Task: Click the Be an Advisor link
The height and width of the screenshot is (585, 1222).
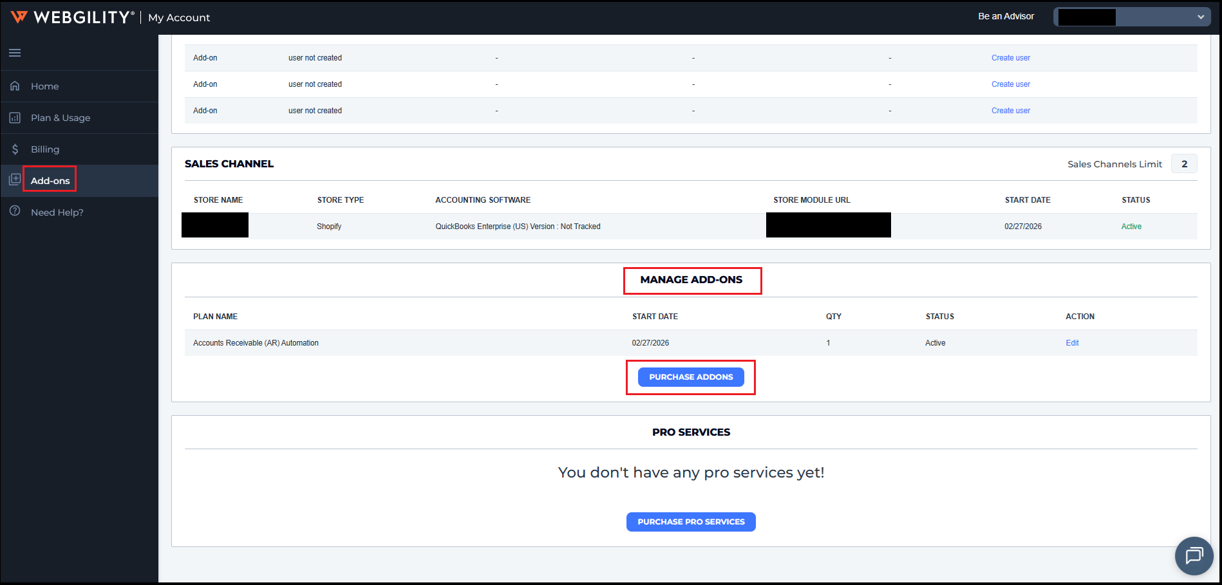Action: click(1006, 17)
